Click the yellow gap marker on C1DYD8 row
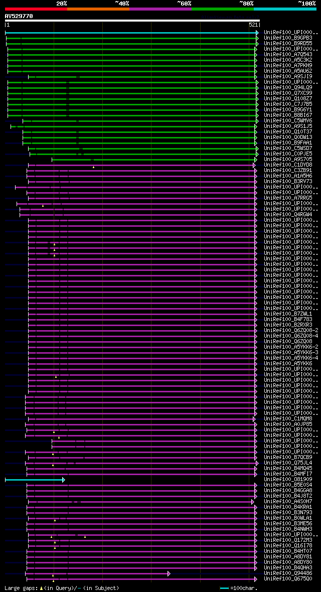Image resolution: width=321 pixels, height=592 pixels. 94,167
